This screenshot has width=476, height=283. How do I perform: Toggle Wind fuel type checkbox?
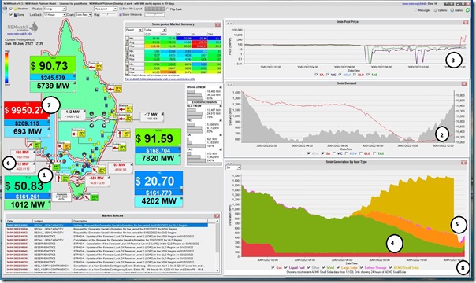click(323, 267)
